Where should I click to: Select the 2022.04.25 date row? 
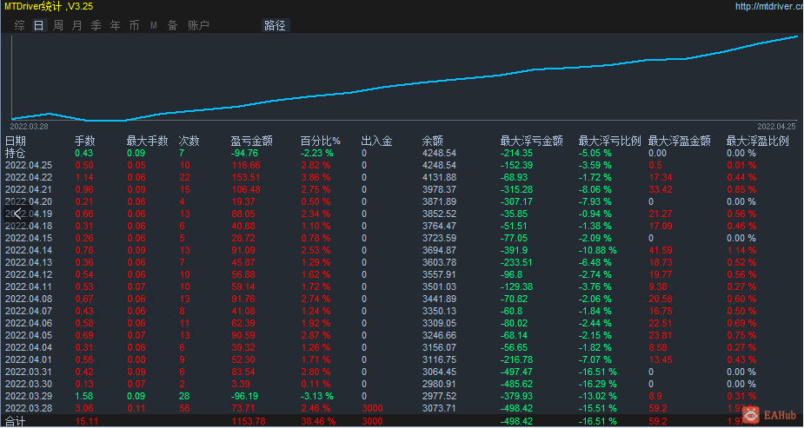point(29,165)
